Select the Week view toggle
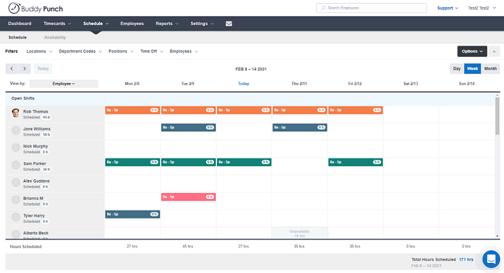 pos(472,69)
